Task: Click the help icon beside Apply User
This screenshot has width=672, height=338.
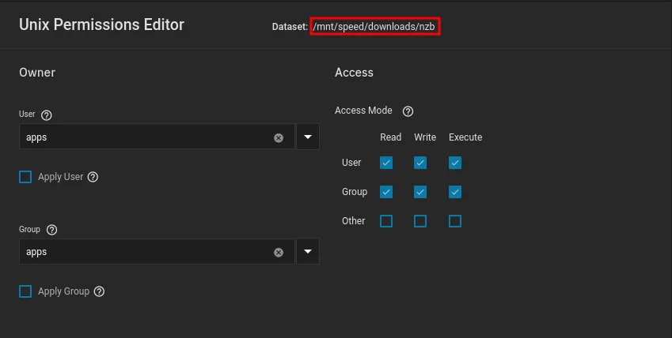Action: point(93,178)
